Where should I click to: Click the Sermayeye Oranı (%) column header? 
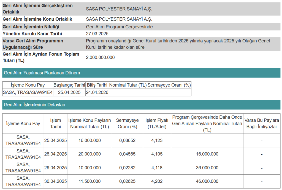coord(169,85)
